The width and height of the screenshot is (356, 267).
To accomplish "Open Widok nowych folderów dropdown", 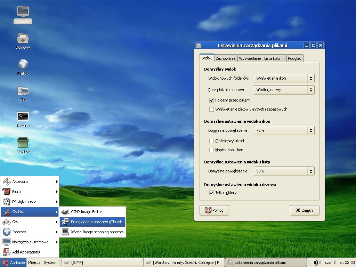I will tap(284, 78).
